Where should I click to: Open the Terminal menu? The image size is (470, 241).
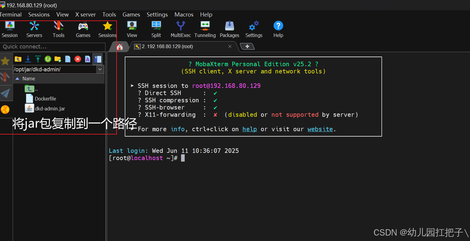11,14
